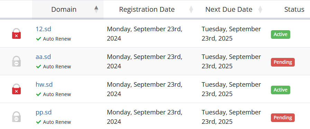Viewport: 310px width, 129px height.
Task: Open the pp.sd domain link
Action: coord(44,112)
